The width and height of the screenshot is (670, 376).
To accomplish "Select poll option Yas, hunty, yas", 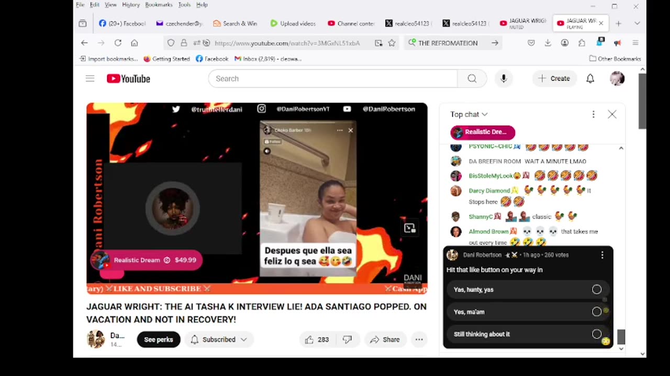I will point(528,289).
